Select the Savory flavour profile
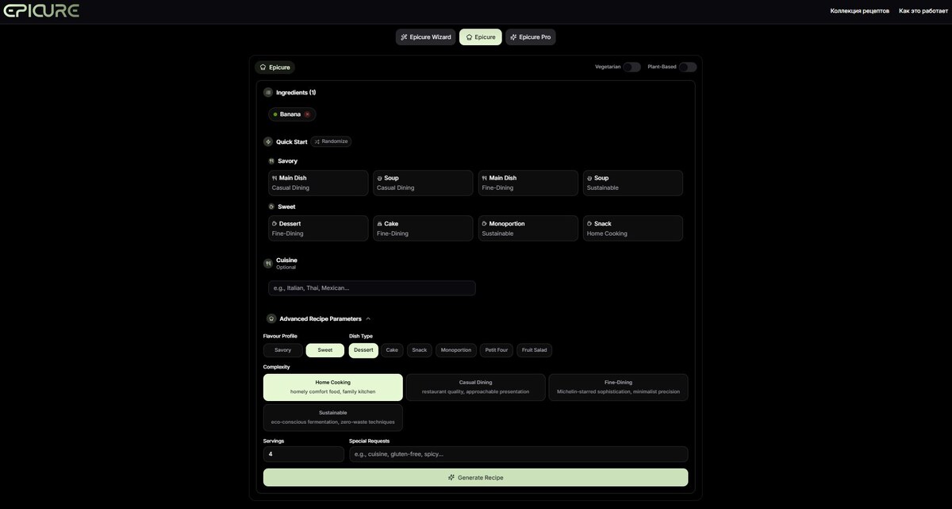Screen dimensions: 952x509 (283, 350)
